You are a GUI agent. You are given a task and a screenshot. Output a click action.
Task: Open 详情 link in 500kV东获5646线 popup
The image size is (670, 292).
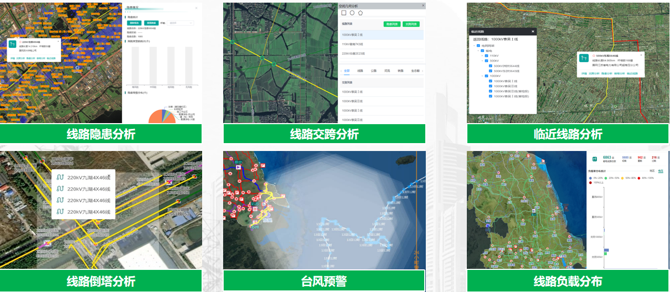[x=584, y=74]
